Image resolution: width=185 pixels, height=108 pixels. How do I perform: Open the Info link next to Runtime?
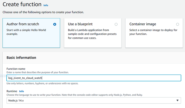pyautogui.click(x=21, y=91)
